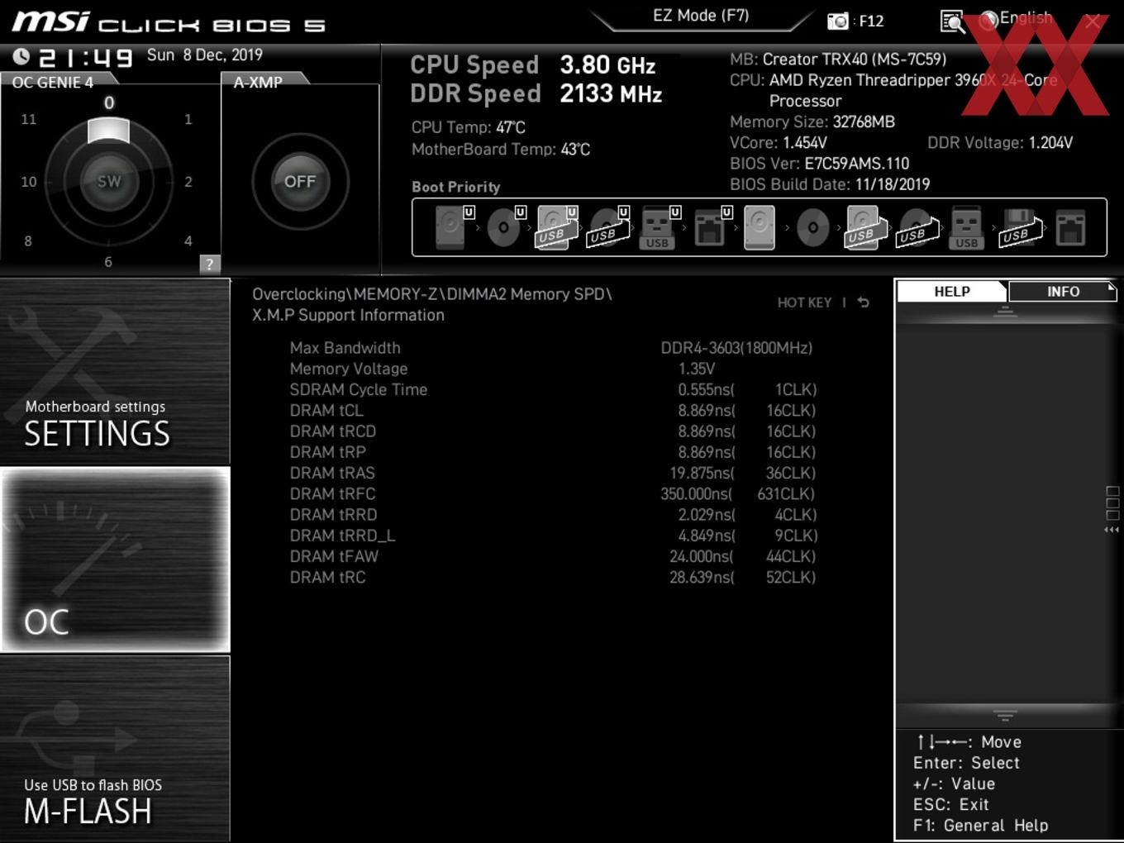Select the OC GENIE 4 panel label
Screen dimensions: 1124x843
53,82
